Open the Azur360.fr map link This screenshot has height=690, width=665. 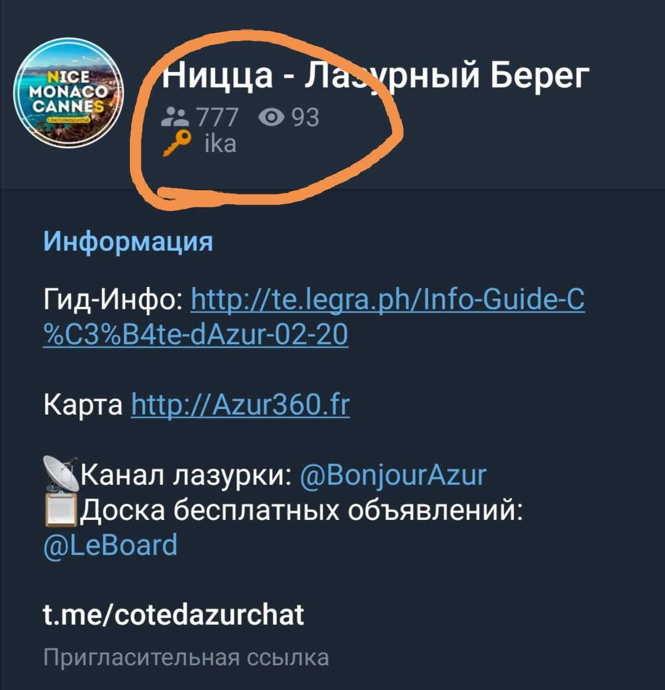tap(241, 404)
